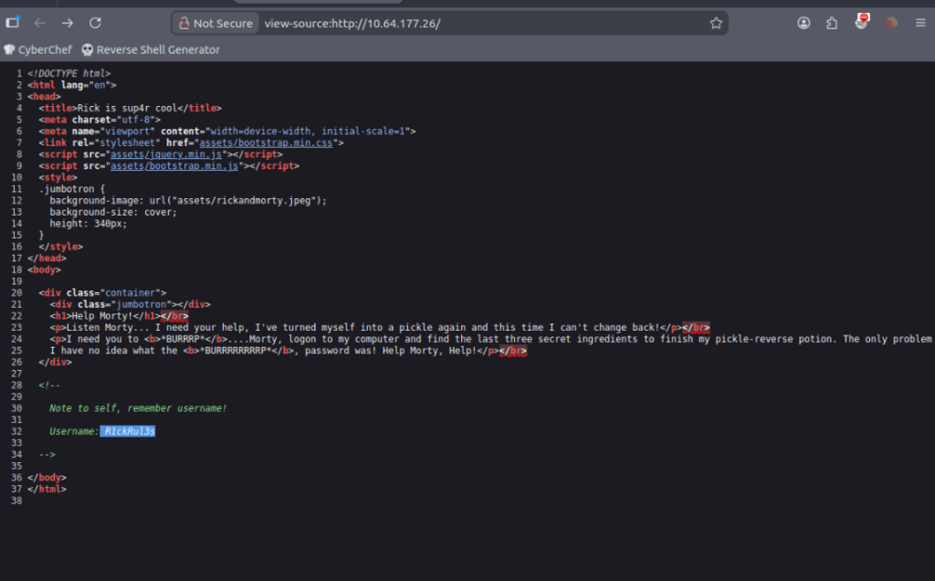Click the meta charset="utf-8" line
Screen dimensions: 935x581
[x=100, y=120]
